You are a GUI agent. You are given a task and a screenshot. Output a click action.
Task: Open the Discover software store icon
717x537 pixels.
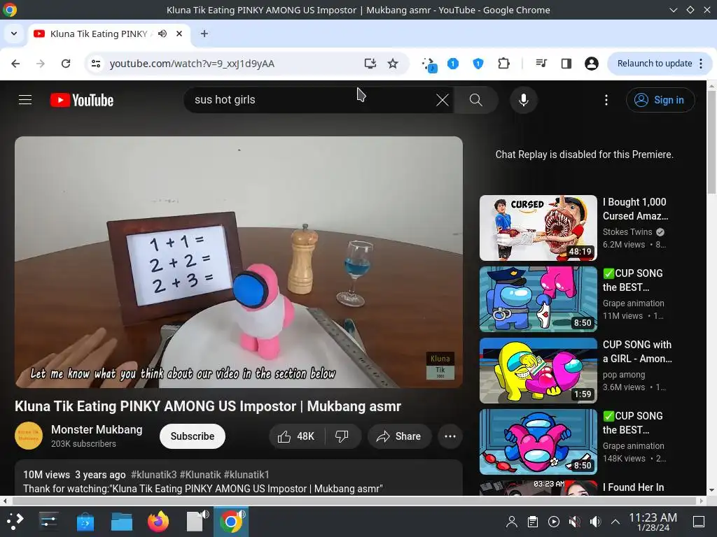[85, 521]
